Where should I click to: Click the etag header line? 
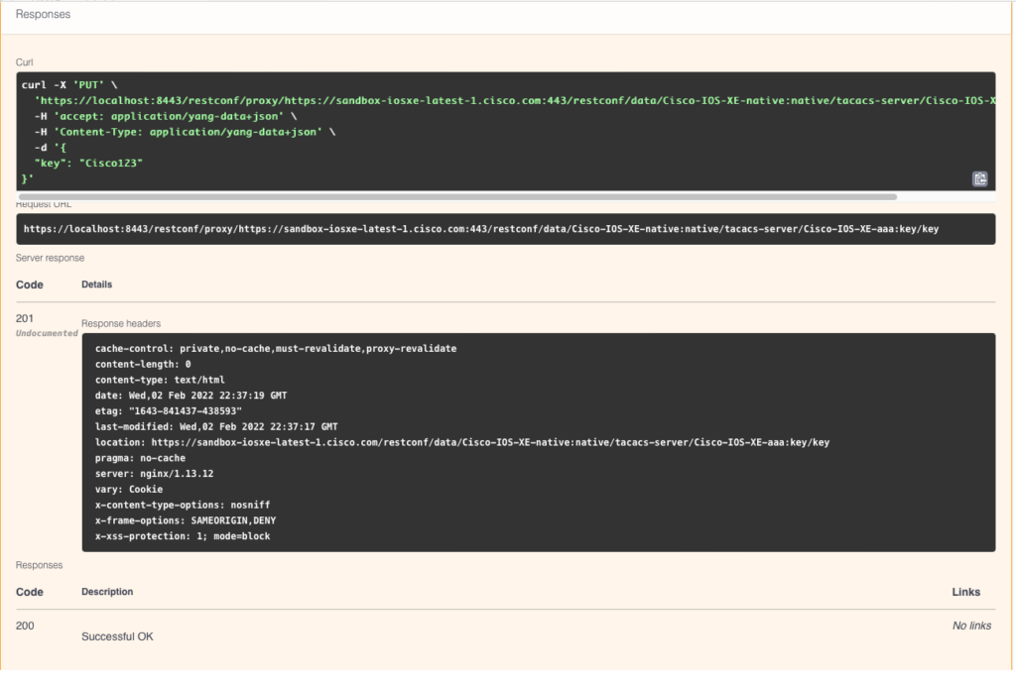coord(169,411)
